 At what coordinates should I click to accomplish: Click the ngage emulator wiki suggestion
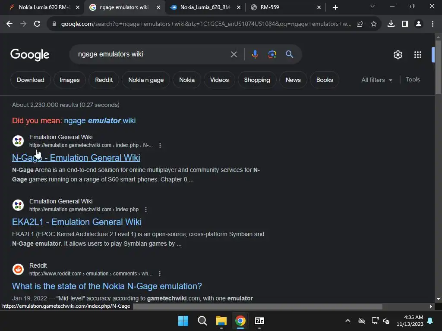point(100,121)
